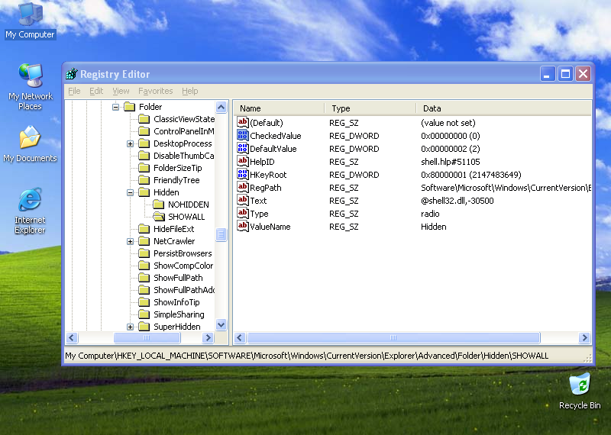Select the ShowFullPathAdd key

(183, 290)
